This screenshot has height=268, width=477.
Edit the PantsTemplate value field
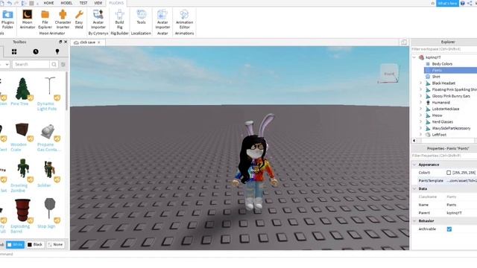click(x=461, y=181)
